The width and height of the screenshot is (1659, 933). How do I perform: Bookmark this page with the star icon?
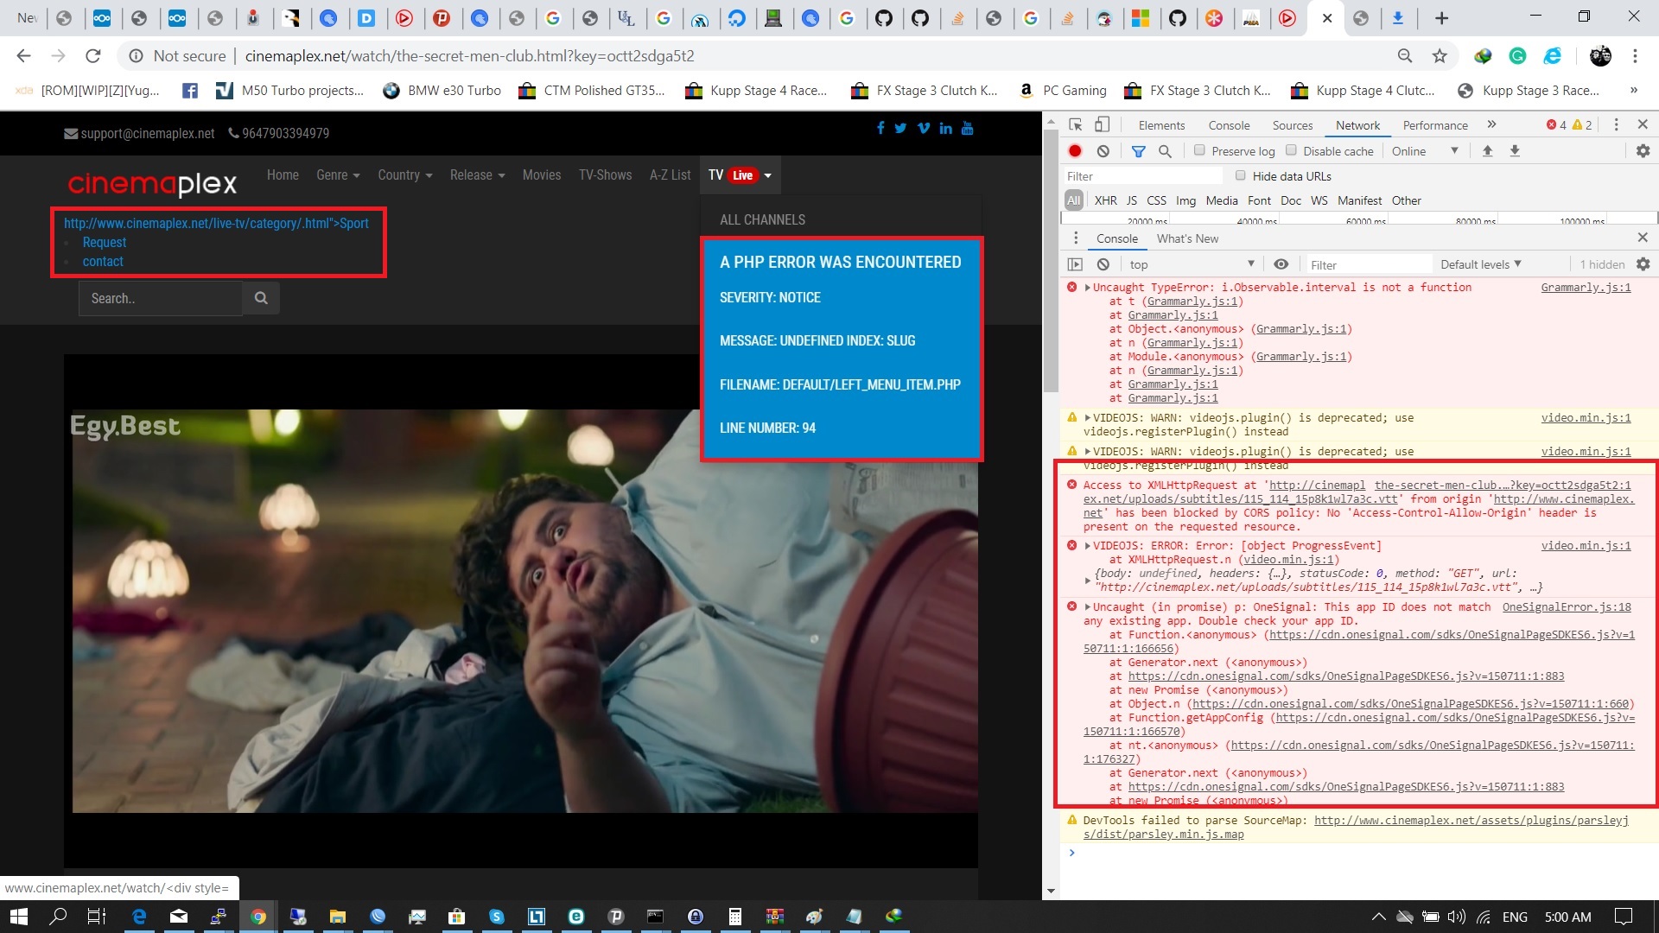point(1440,56)
